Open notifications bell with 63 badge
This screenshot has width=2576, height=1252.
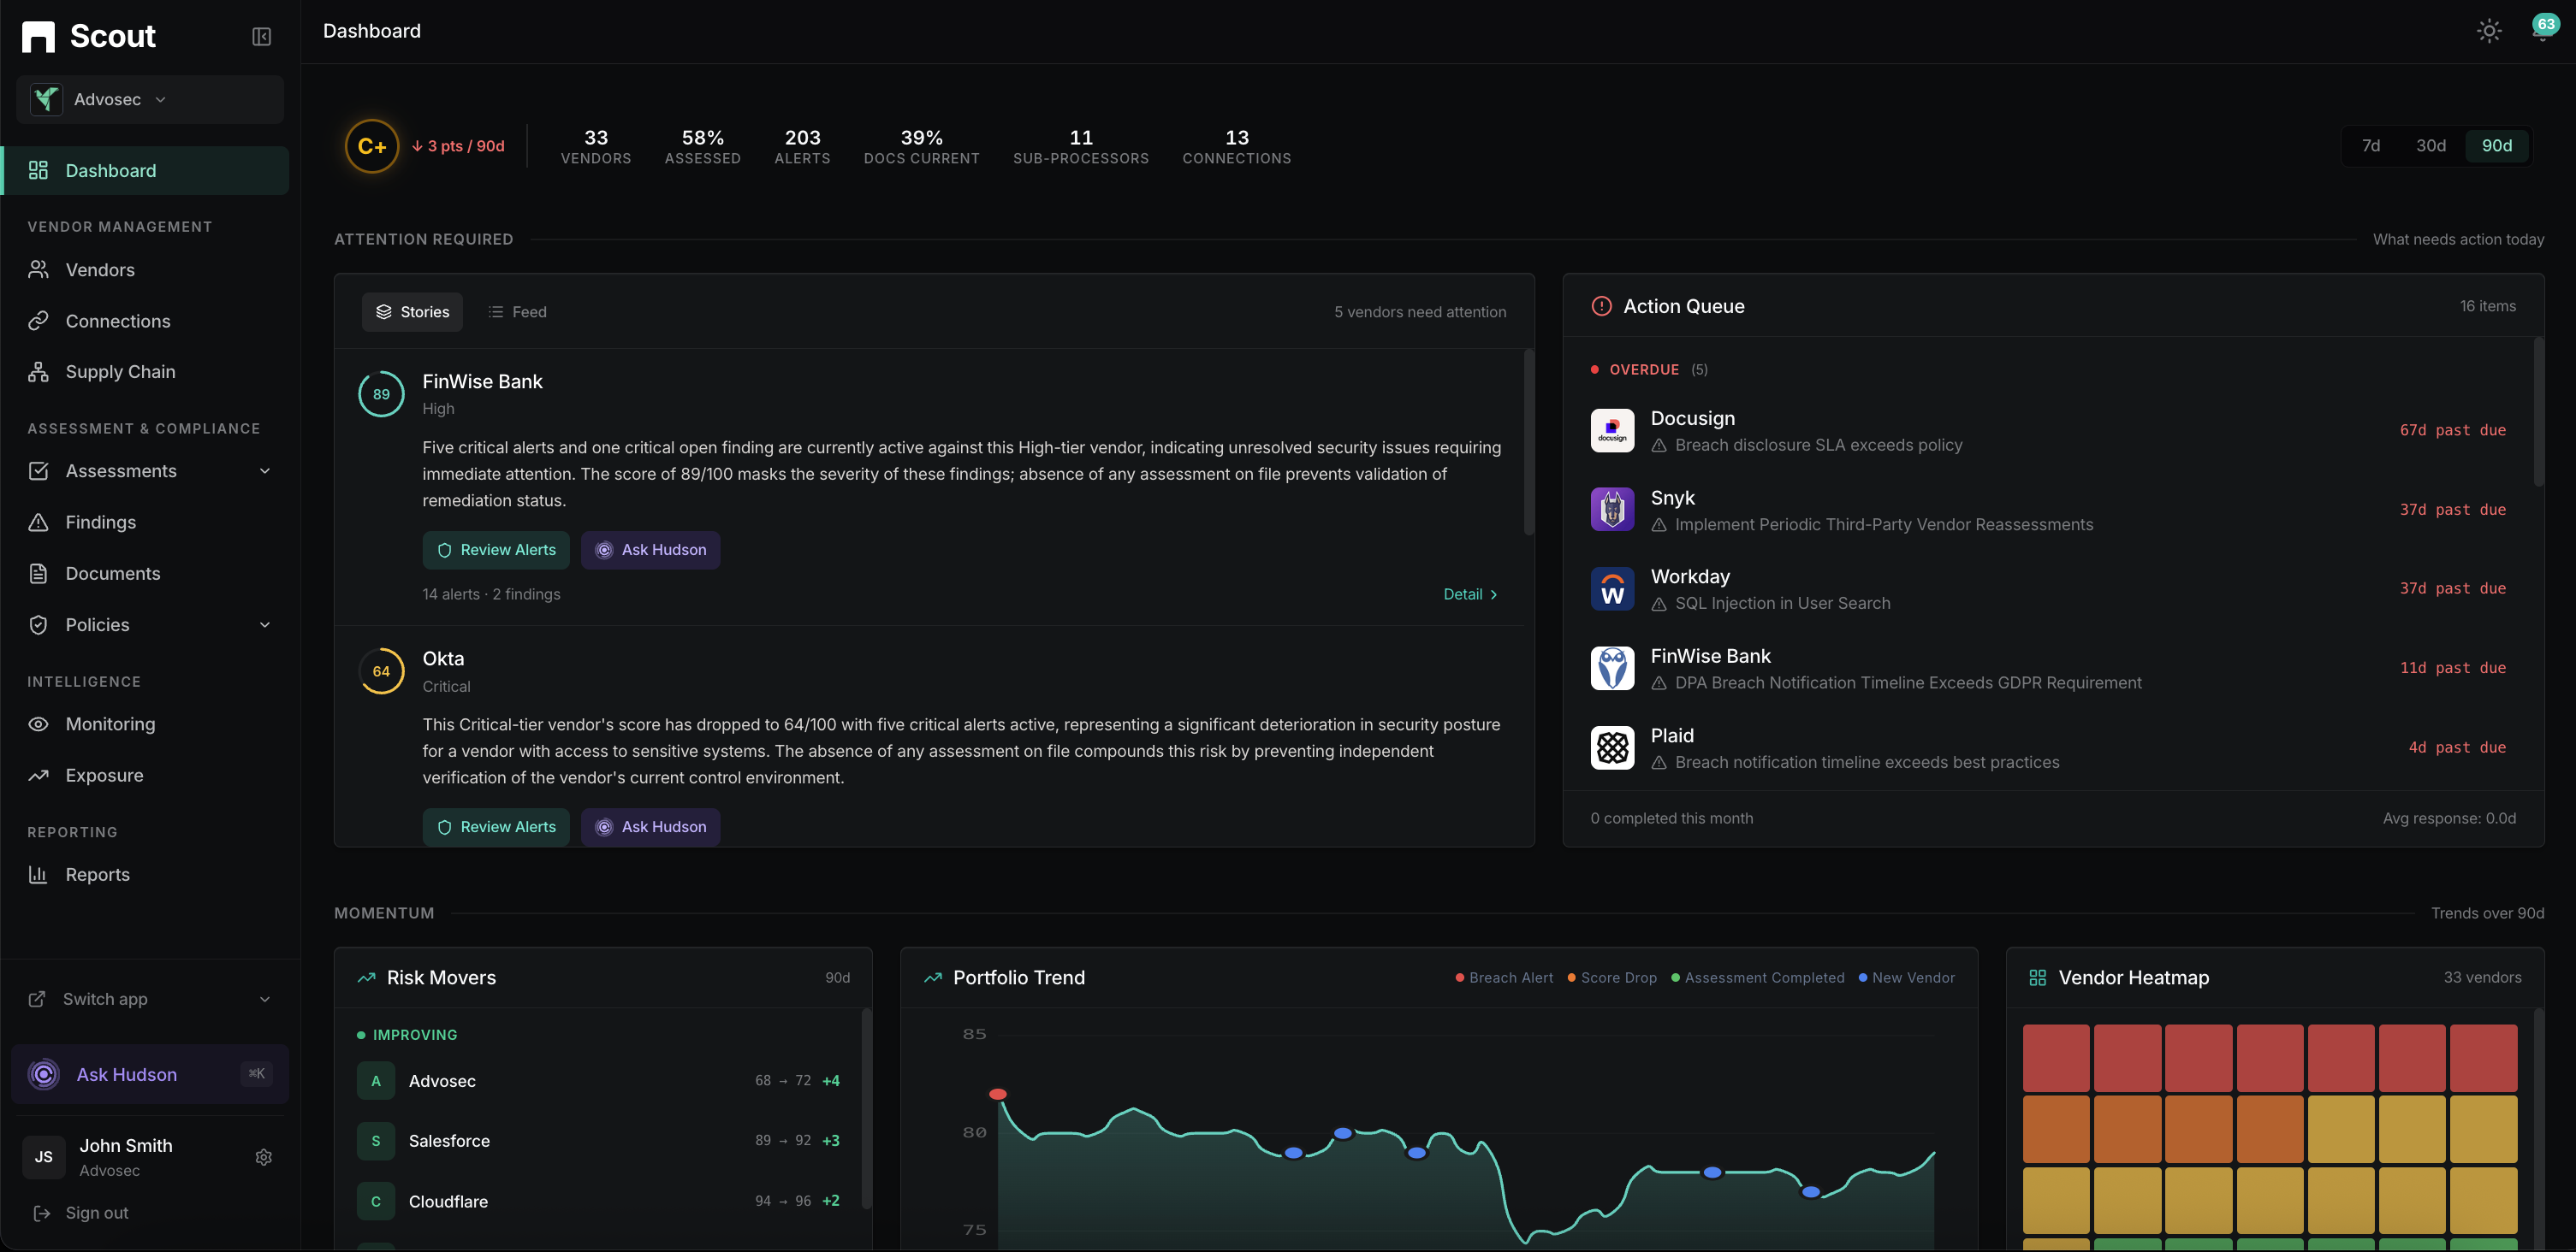click(x=2543, y=29)
